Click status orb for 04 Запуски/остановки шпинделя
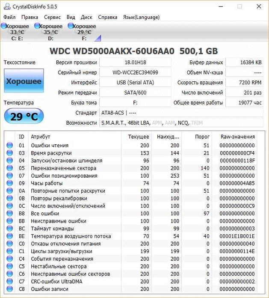This screenshot has height=298, width=269. [x=10, y=161]
